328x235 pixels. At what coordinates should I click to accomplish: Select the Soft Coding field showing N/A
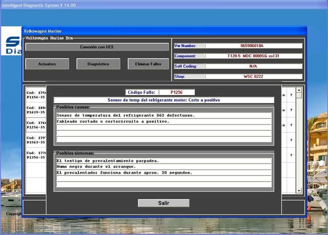pyautogui.click(x=253, y=66)
